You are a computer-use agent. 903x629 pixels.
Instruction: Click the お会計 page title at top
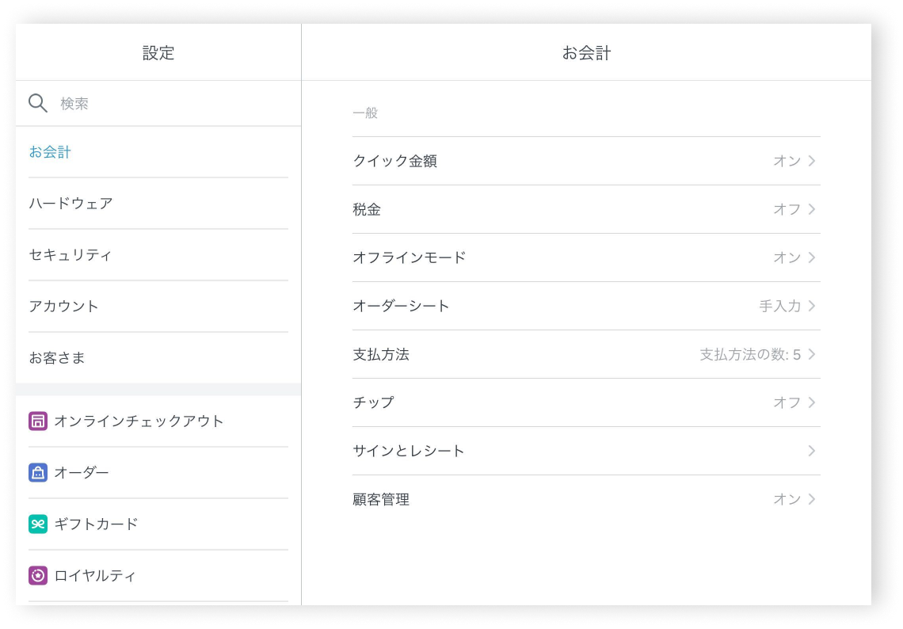pyautogui.click(x=586, y=53)
